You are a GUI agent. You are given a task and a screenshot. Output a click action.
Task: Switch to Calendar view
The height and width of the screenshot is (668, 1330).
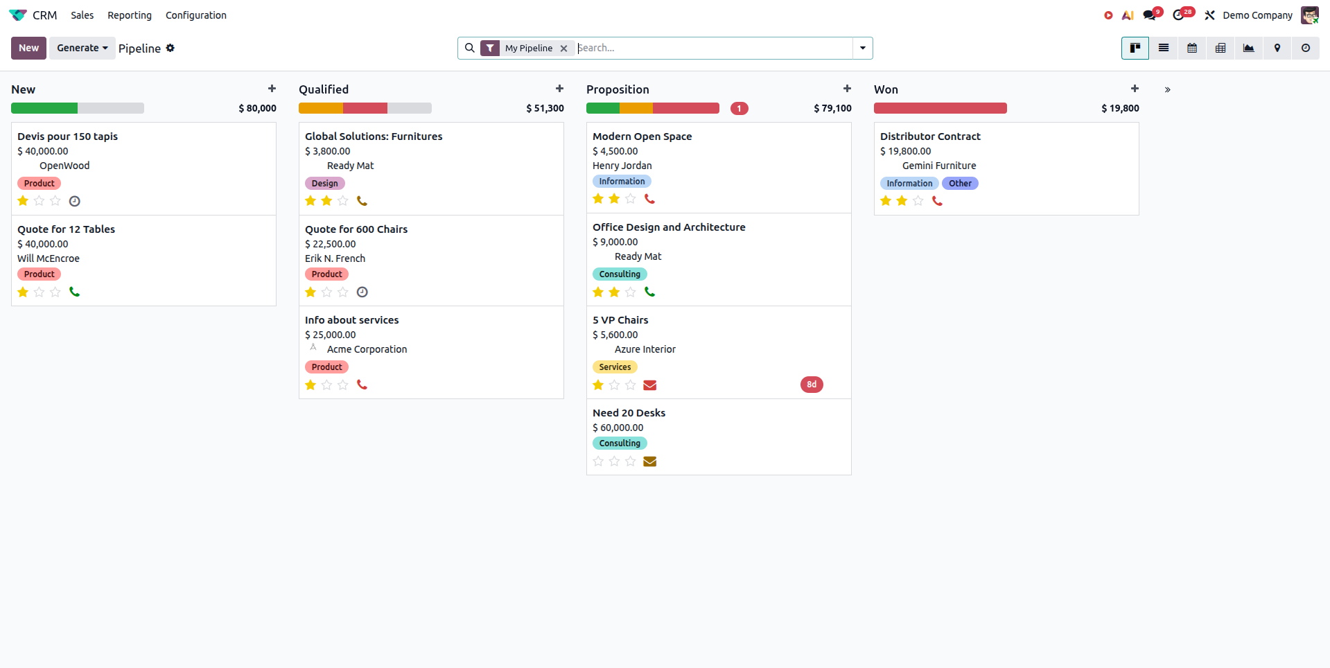coord(1192,48)
